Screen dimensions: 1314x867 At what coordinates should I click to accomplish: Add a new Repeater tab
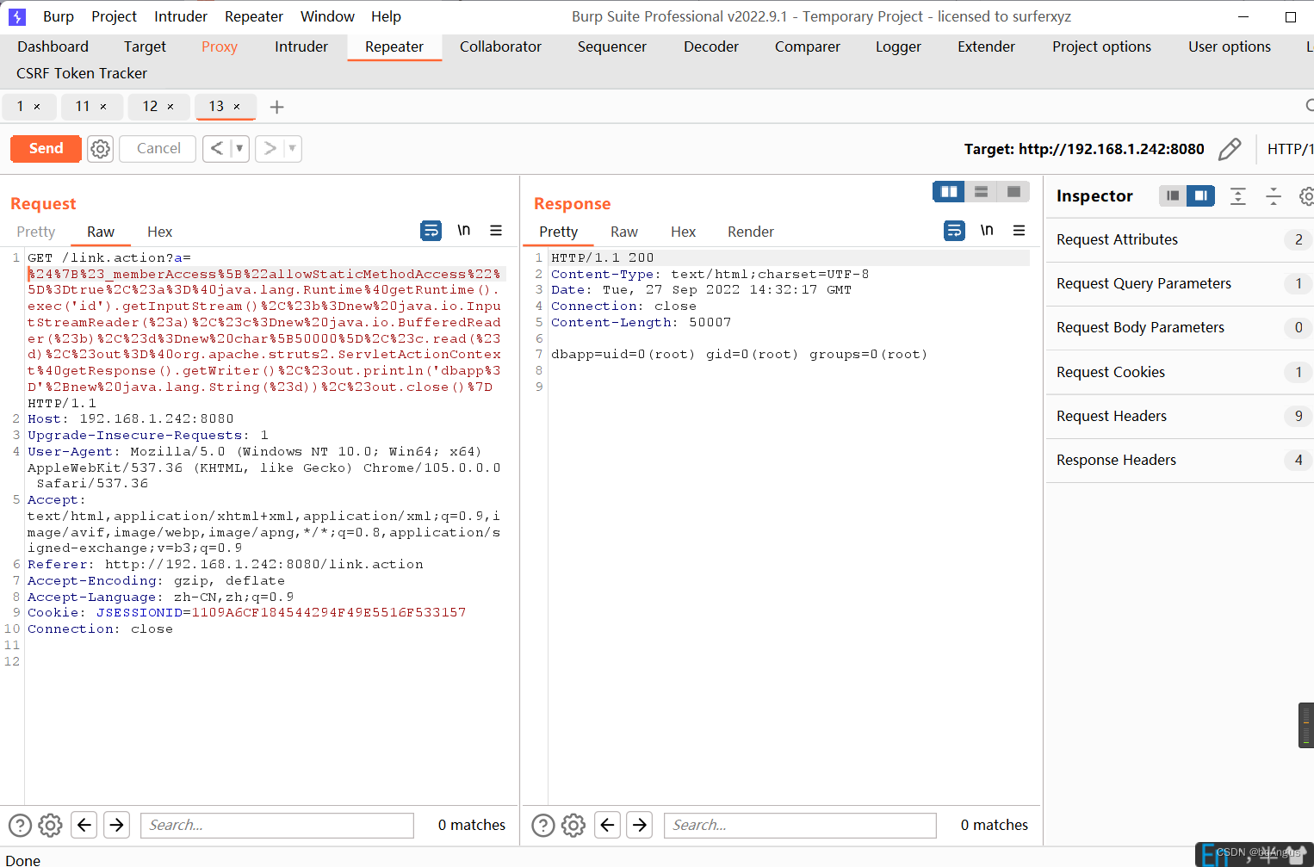(x=276, y=107)
